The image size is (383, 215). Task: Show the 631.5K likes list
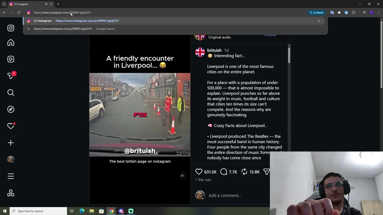210,172
